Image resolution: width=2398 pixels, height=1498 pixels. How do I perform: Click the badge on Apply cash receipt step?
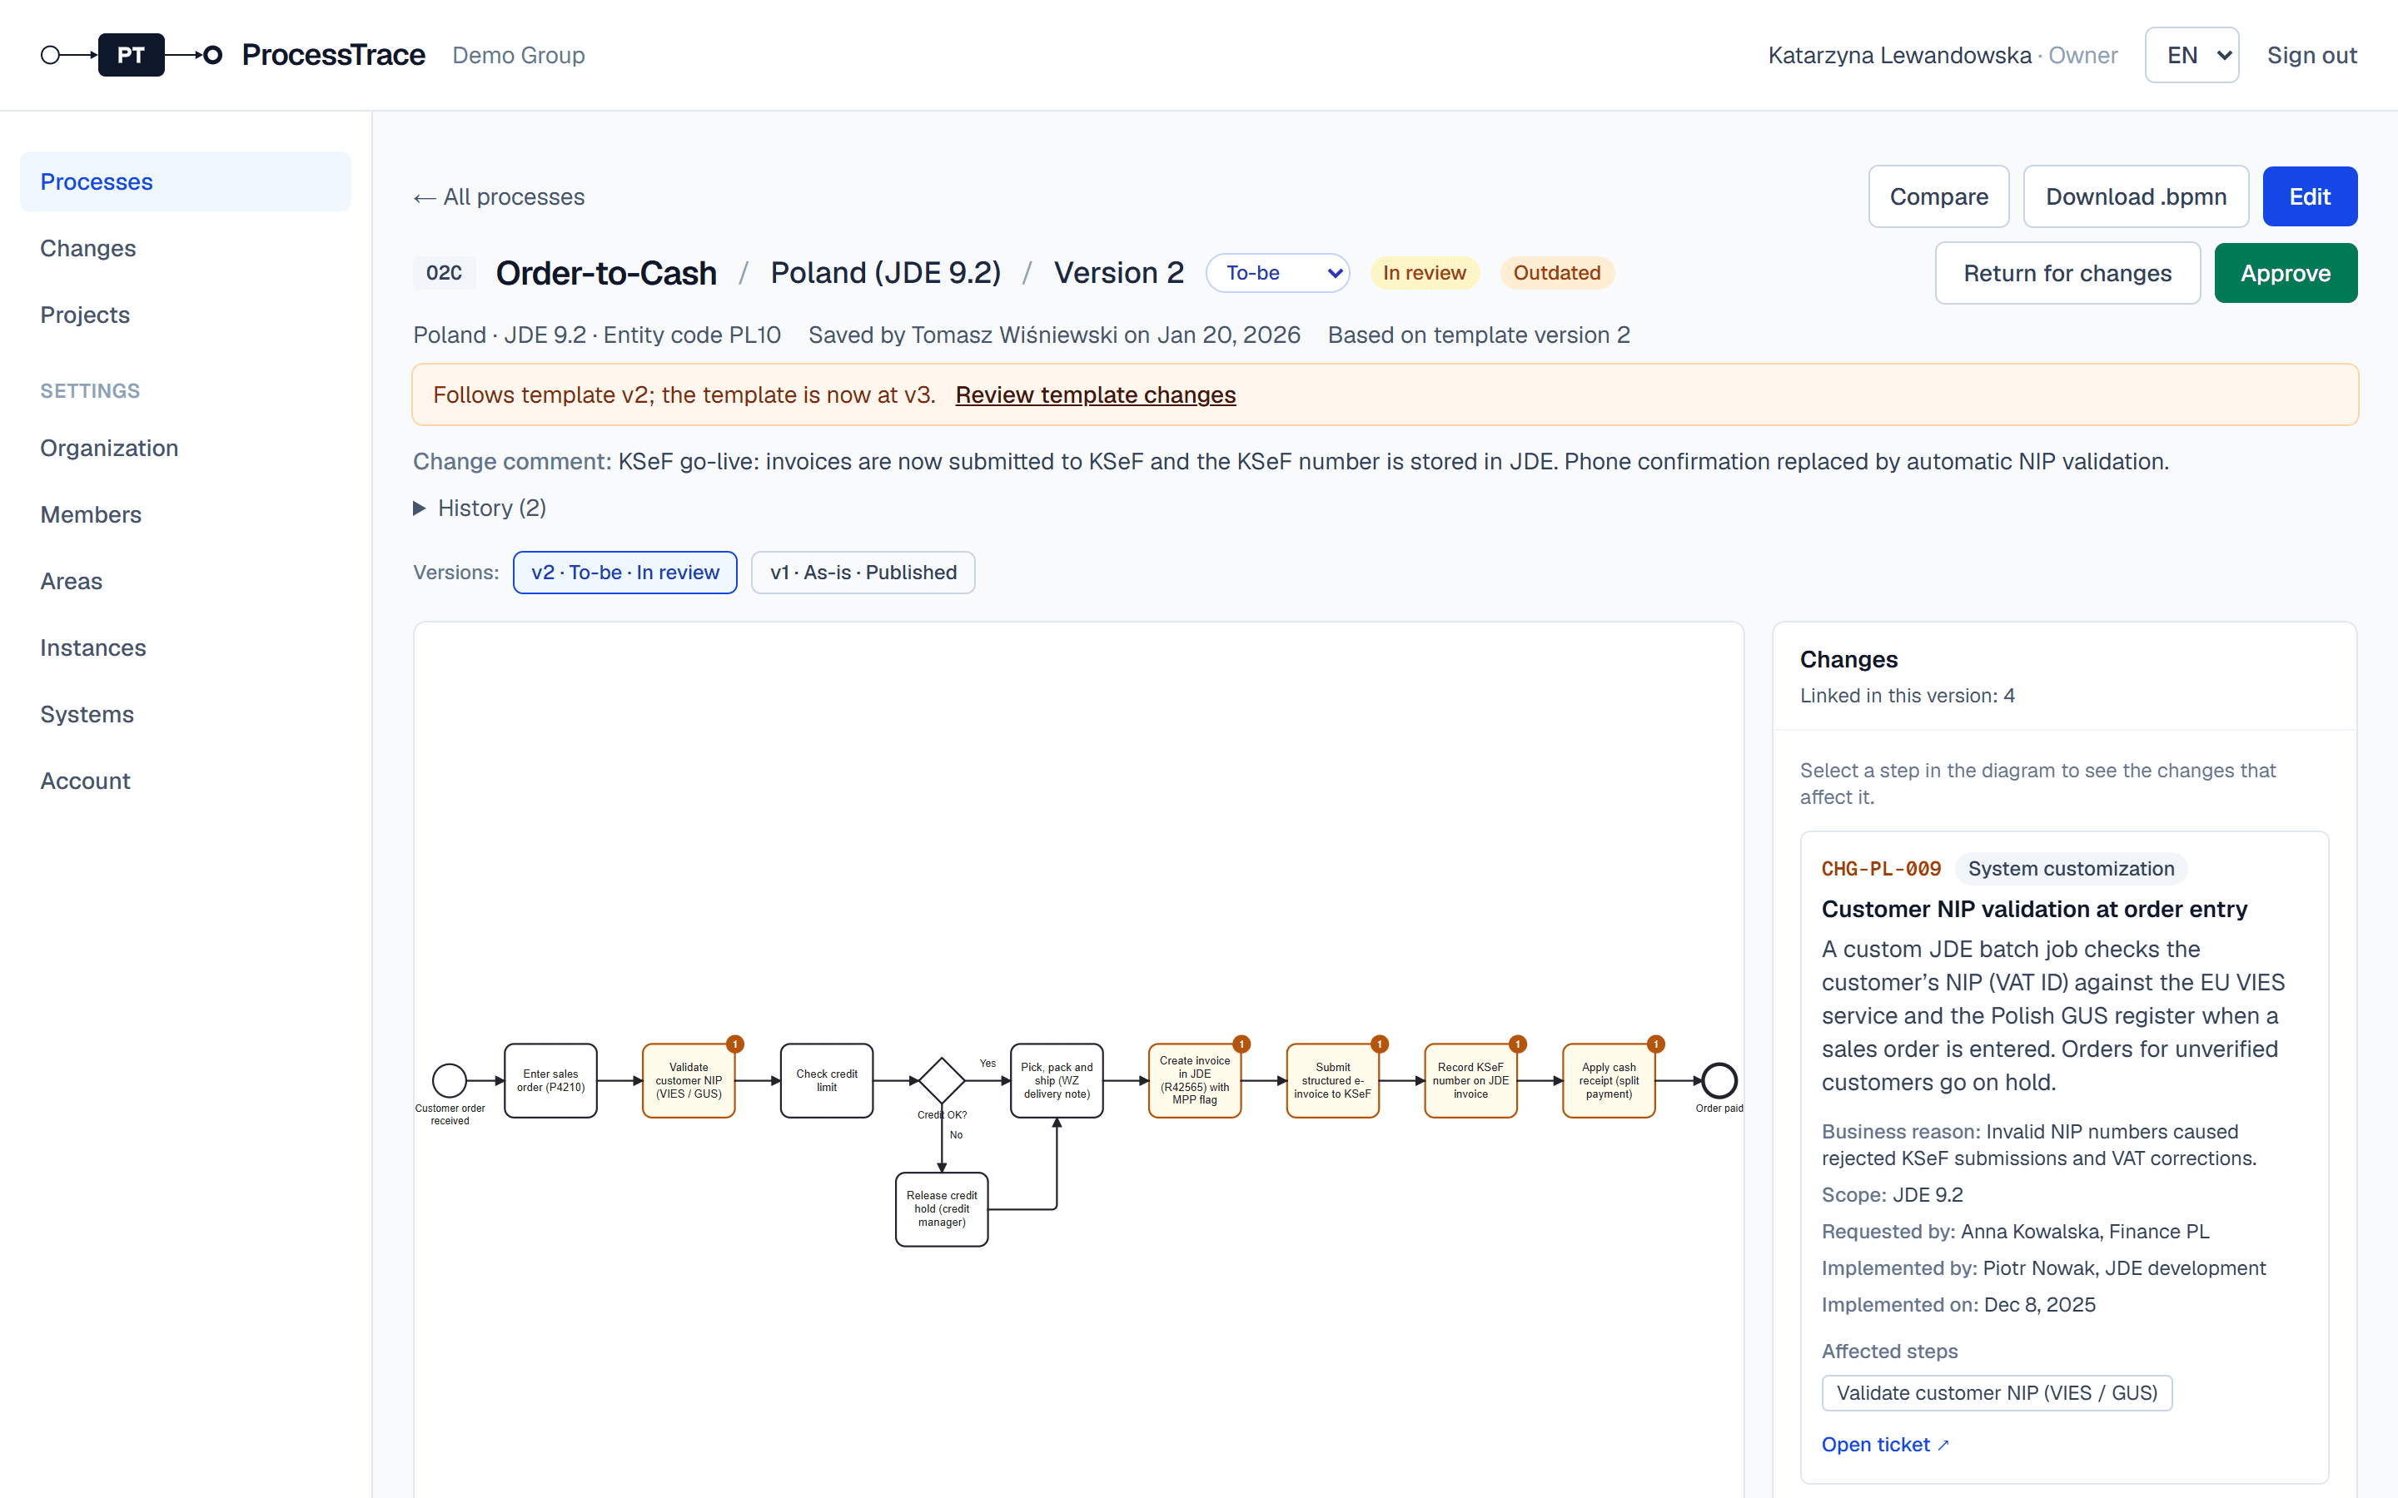coord(1654,1044)
